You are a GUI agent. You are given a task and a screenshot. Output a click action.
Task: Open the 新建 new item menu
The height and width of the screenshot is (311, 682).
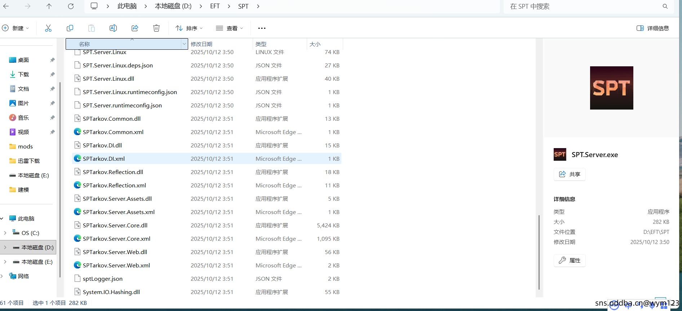coord(15,28)
